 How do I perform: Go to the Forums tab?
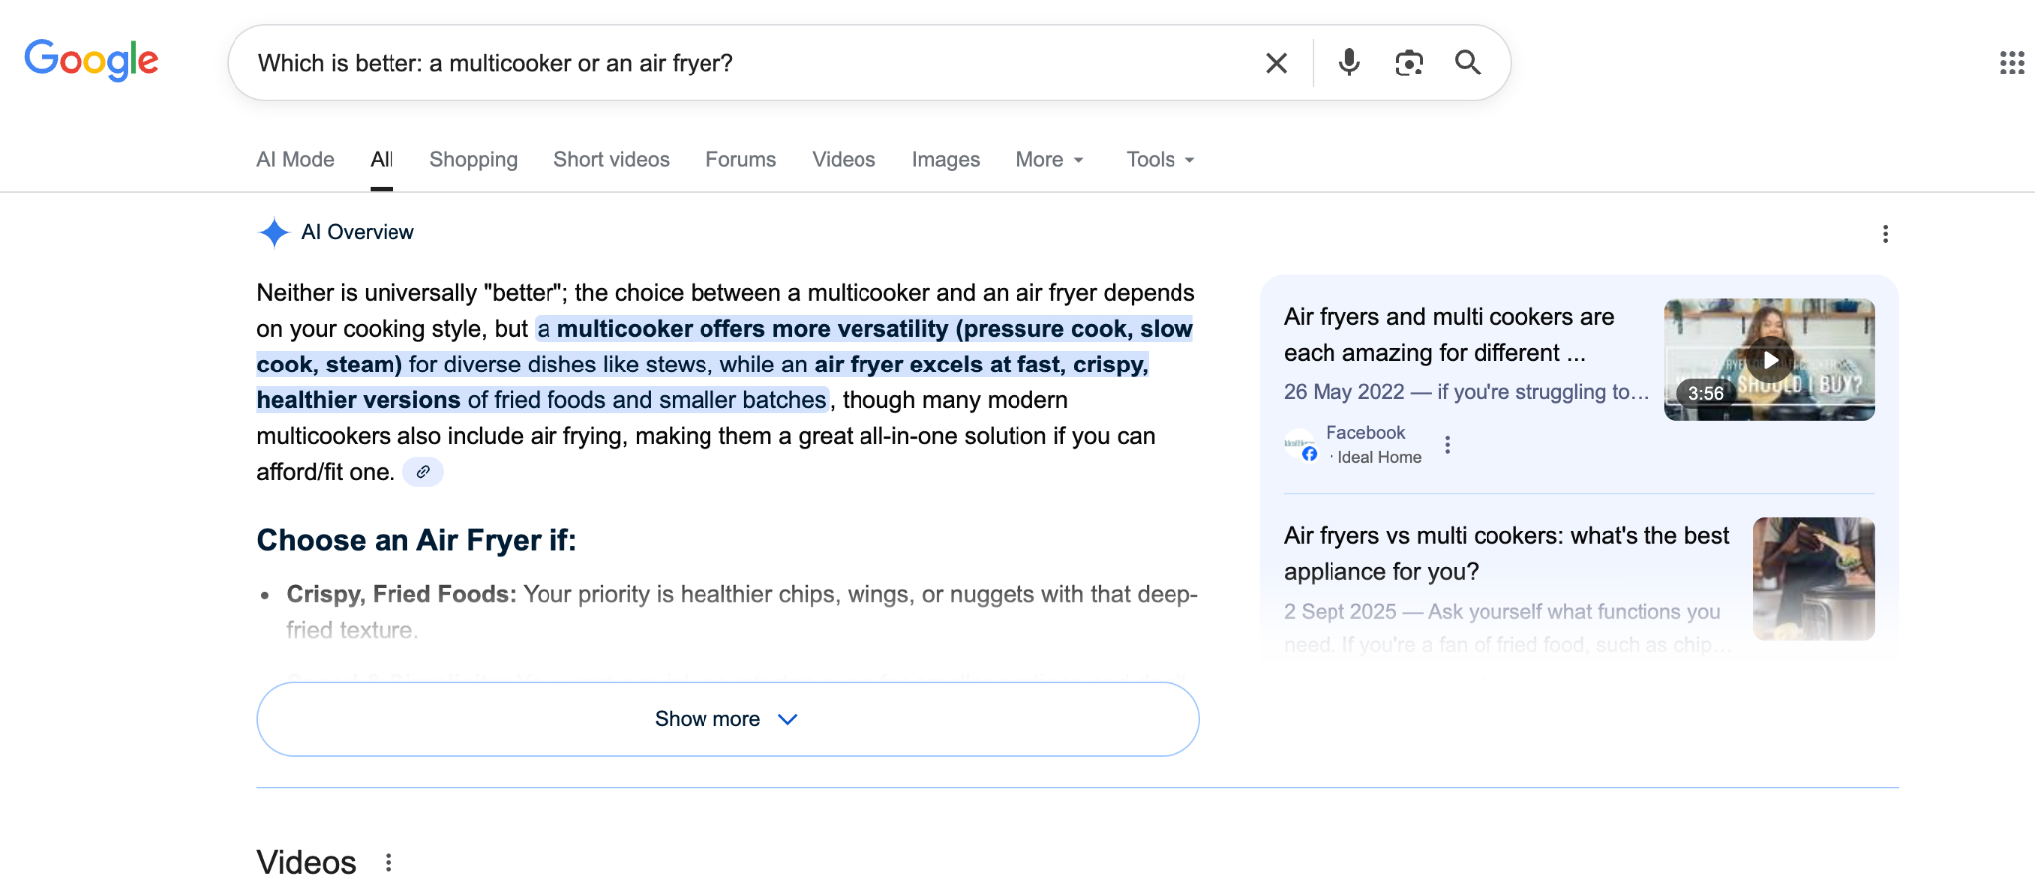click(740, 159)
